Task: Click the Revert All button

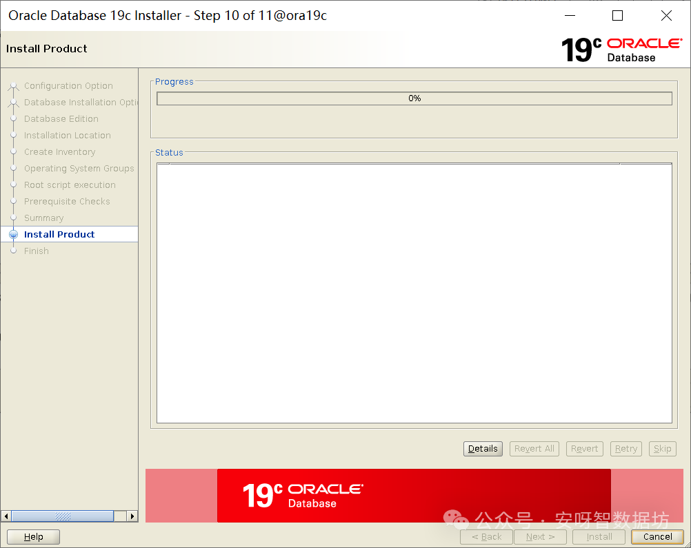Action: tap(534, 449)
